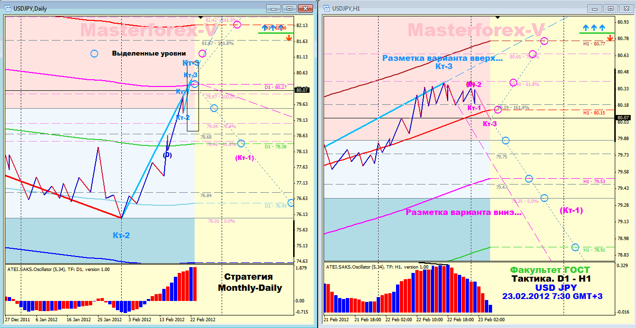636x328 pixels.
Task: Click the chart icon in USDJPY,Daily title bar
Action: [7, 8]
